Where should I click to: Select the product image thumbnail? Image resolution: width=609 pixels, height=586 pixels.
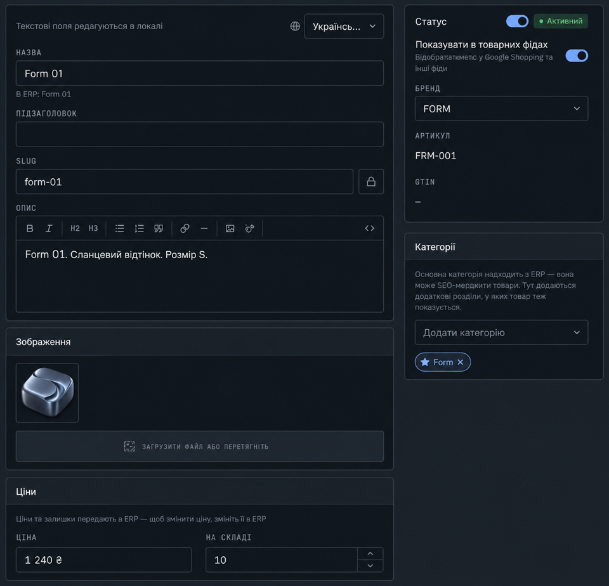pyautogui.click(x=47, y=393)
